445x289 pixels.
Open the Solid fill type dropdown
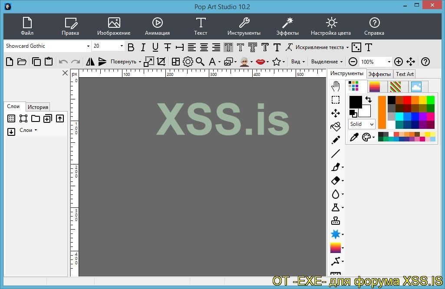tap(362, 124)
